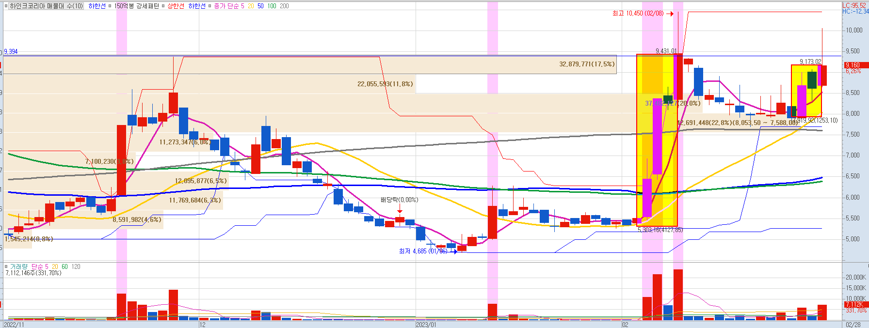
Task: Click the 7,112,146주(331.70%) volume readout
Action: (33, 273)
